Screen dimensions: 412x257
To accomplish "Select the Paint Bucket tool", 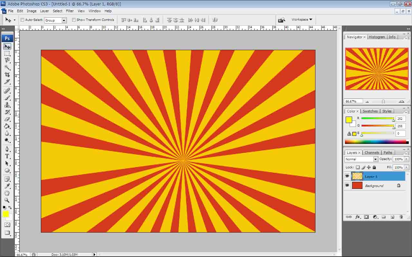I will point(7,126).
